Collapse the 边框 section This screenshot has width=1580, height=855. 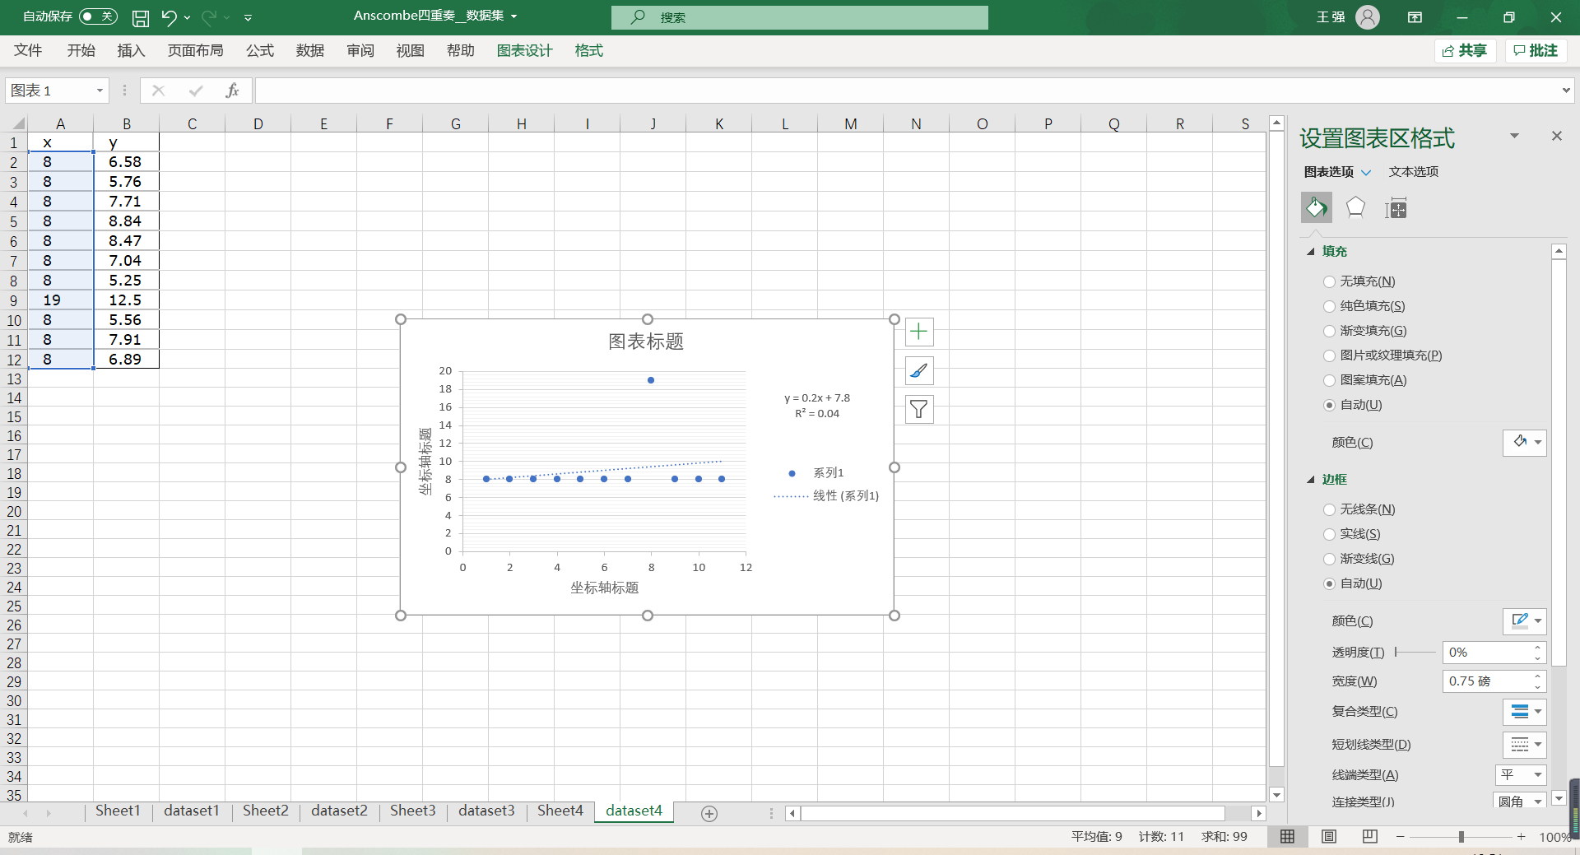tap(1311, 480)
